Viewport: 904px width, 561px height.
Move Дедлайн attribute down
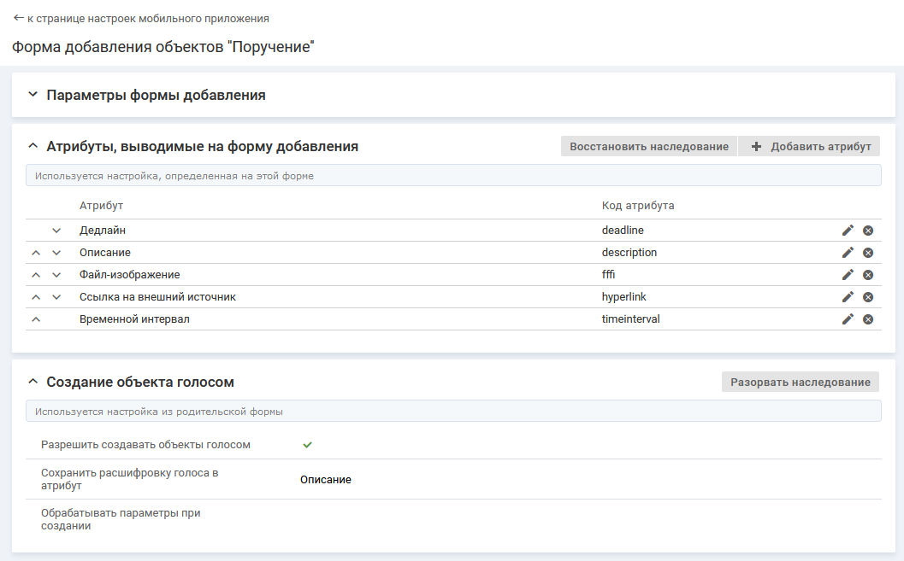[56, 231]
